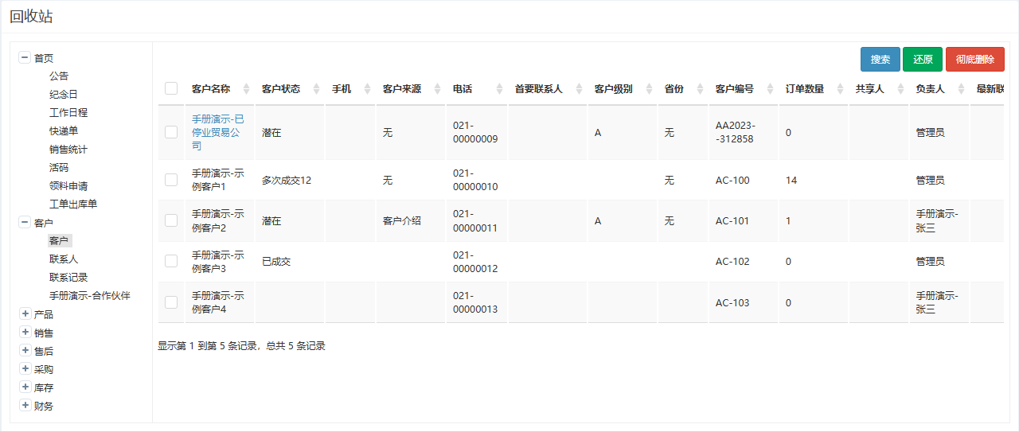Click the green 还原 button
The image size is (1019, 432).
pos(923,60)
